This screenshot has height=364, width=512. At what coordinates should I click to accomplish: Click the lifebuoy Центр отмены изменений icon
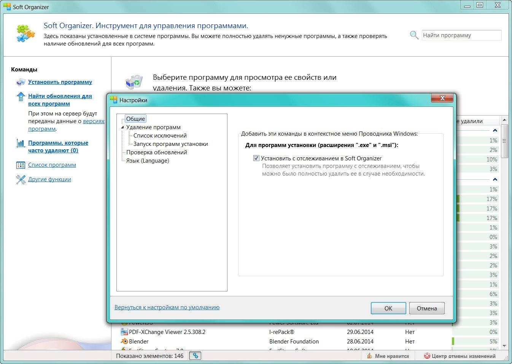(427, 356)
